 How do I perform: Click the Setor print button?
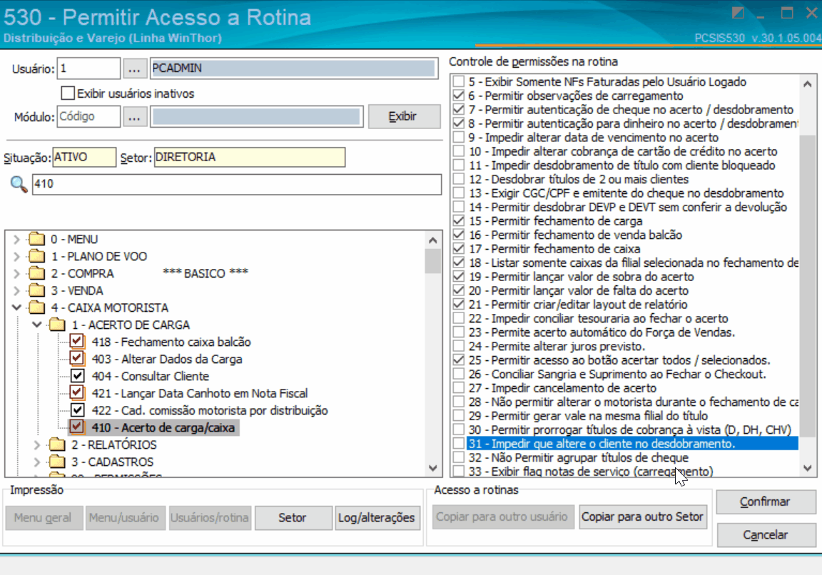click(x=293, y=518)
